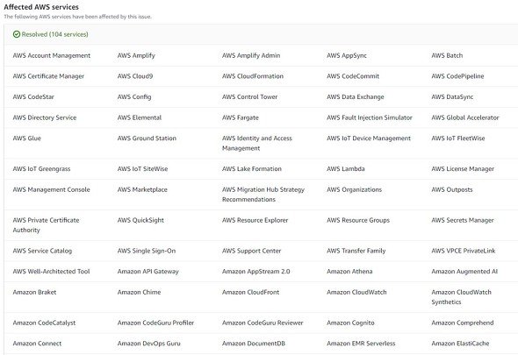
Task: Open AWS Management Console entry
Action: (x=51, y=189)
